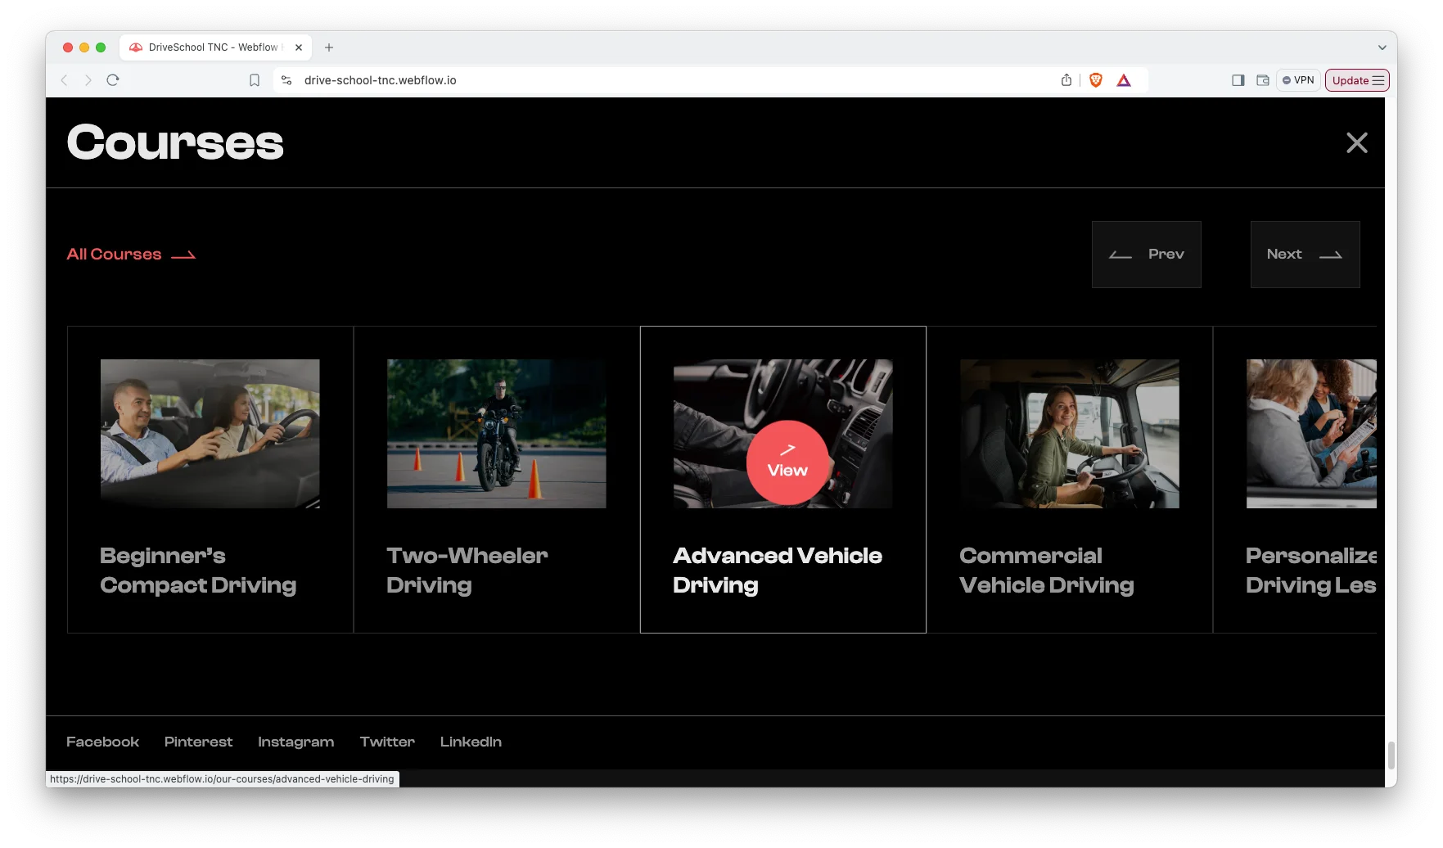Open the hamburger menu beside Update
Screen dimensions: 1443x848
point(1379,80)
